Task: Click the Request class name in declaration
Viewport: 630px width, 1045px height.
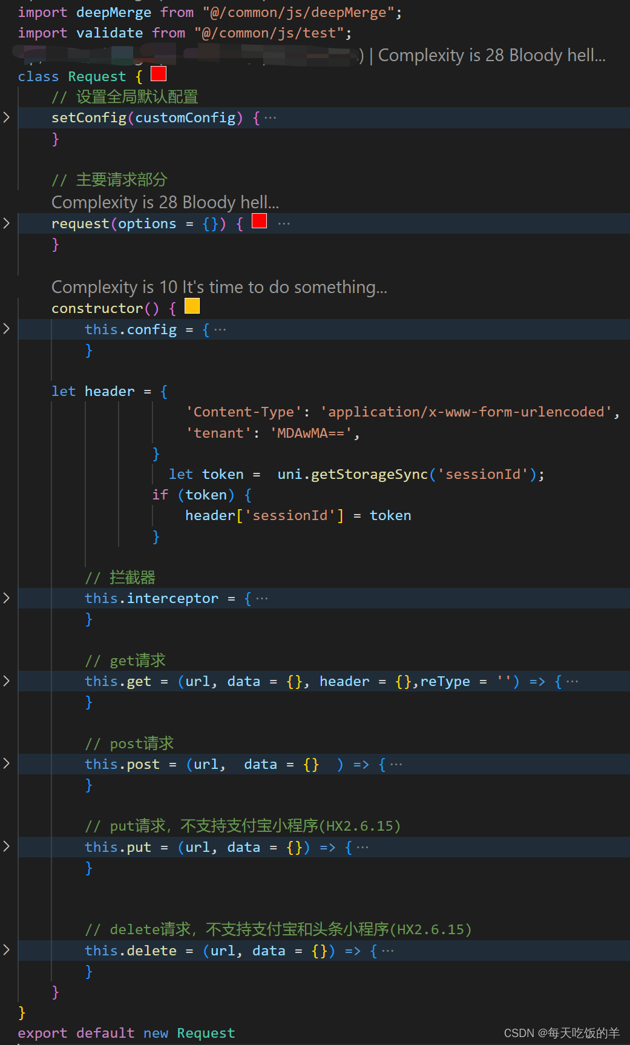Action: point(97,76)
